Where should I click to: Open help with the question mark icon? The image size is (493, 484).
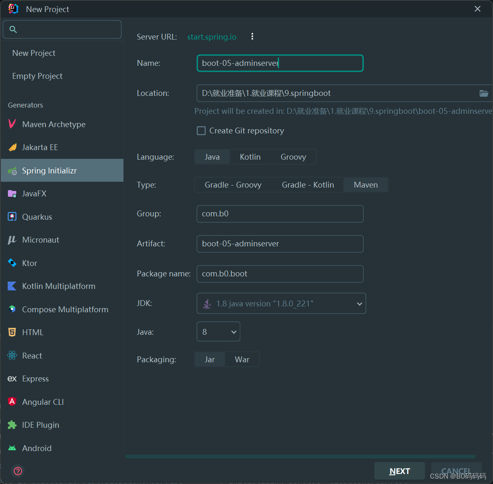pyautogui.click(x=18, y=471)
